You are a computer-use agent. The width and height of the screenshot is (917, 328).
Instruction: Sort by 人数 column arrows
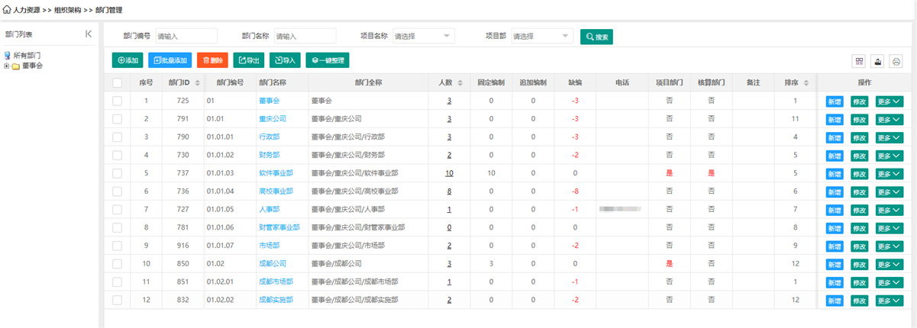pyautogui.click(x=459, y=82)
